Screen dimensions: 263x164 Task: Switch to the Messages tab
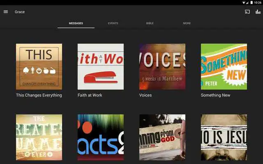[76, 23]
